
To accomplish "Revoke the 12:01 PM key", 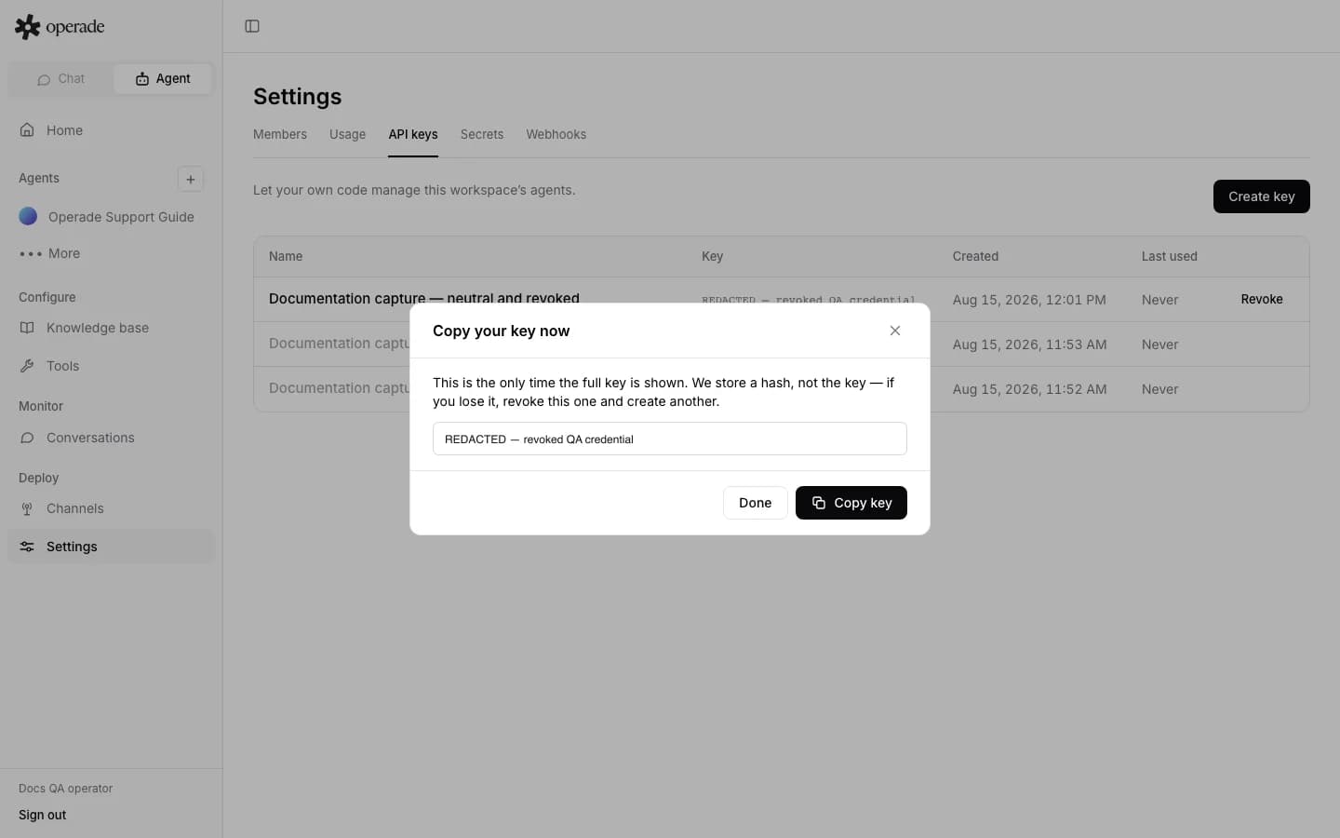I will [x=1261, y=299].
